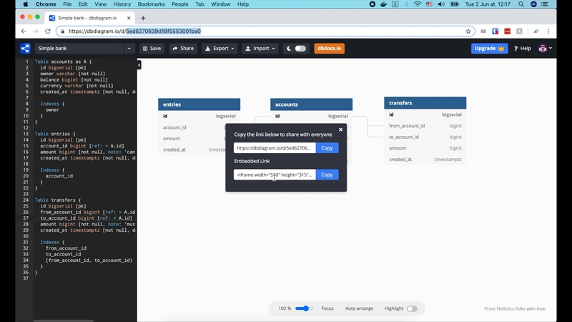572x322 pixels.
Task: Open Help
Action: click(523, 48)
